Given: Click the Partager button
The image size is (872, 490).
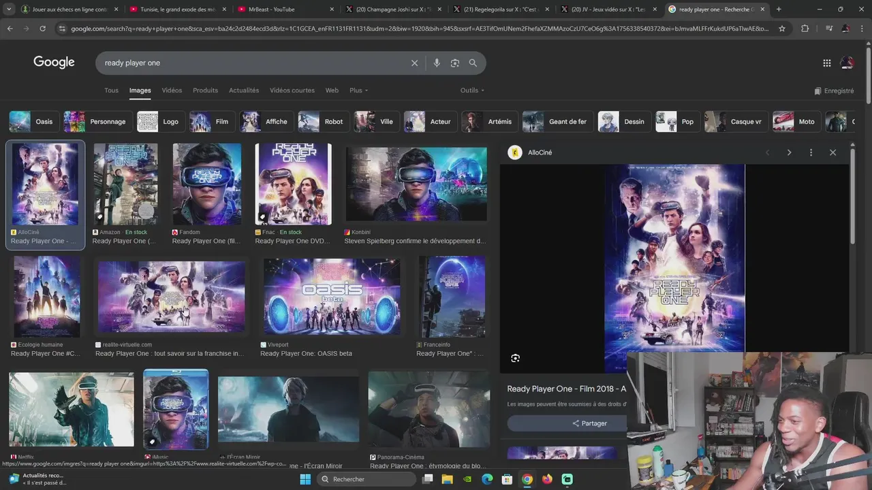Looking at the screenshot, I should 589,423.
